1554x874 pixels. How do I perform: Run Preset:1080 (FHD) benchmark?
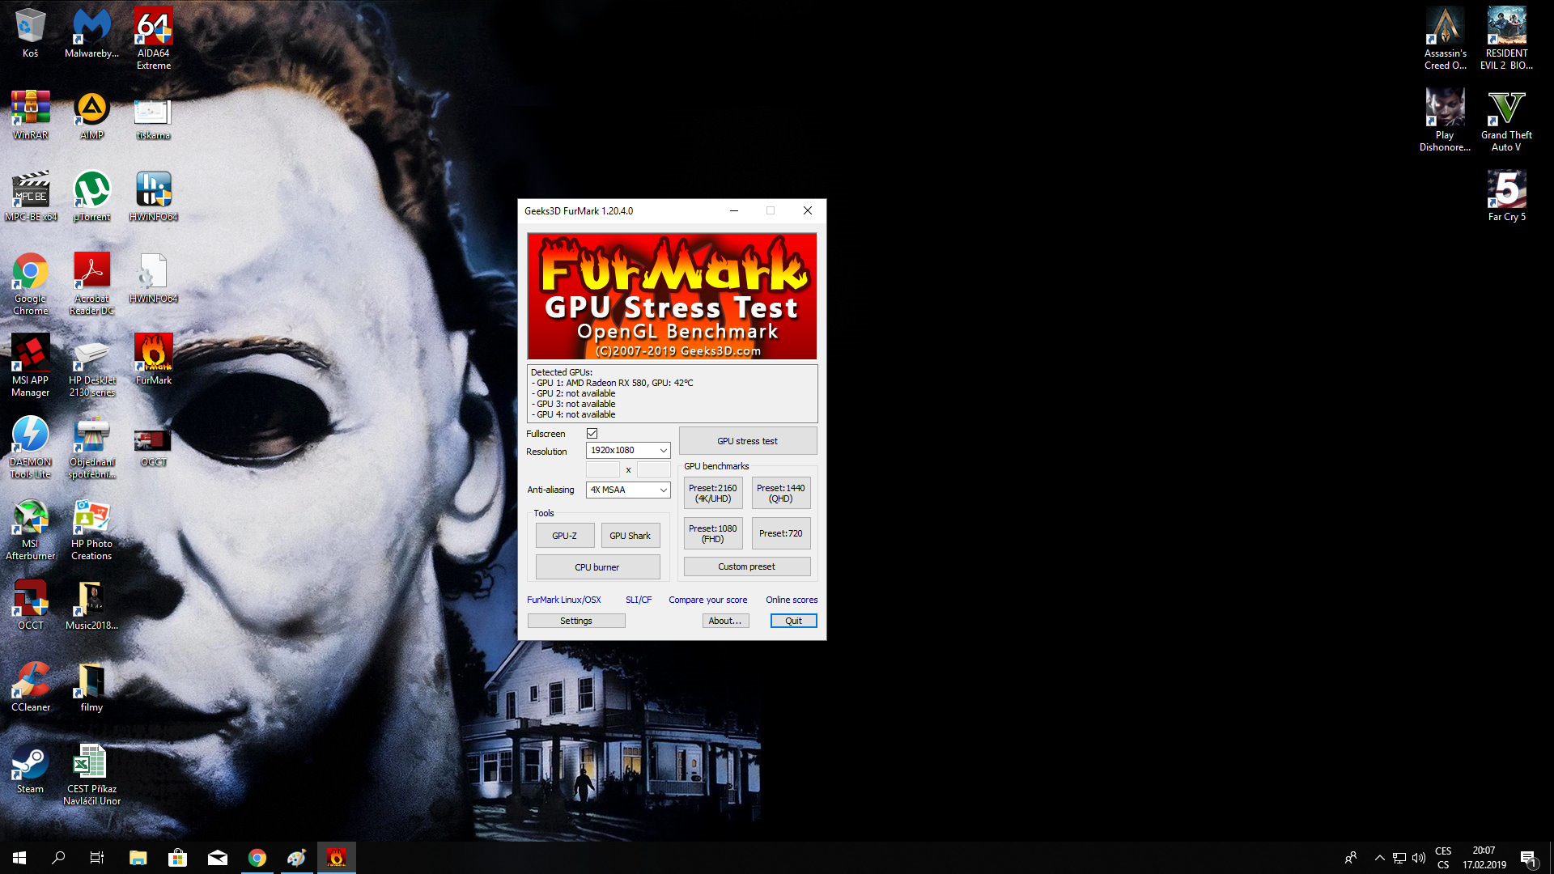[712, 533]
